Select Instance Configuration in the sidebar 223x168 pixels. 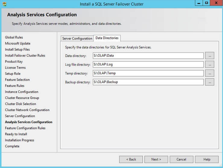[21, 92]
